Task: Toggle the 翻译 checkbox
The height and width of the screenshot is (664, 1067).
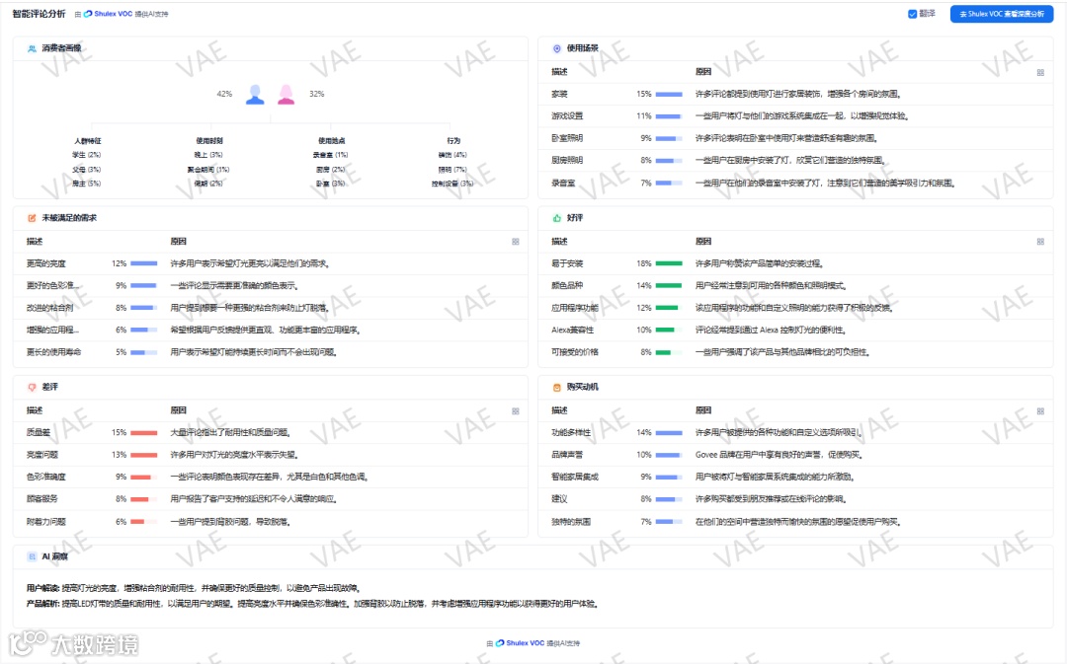Action: (912, 14)
